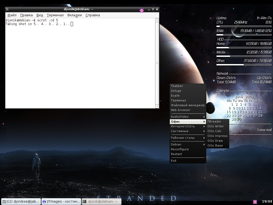Select Exit from the desktop menu

174,161
